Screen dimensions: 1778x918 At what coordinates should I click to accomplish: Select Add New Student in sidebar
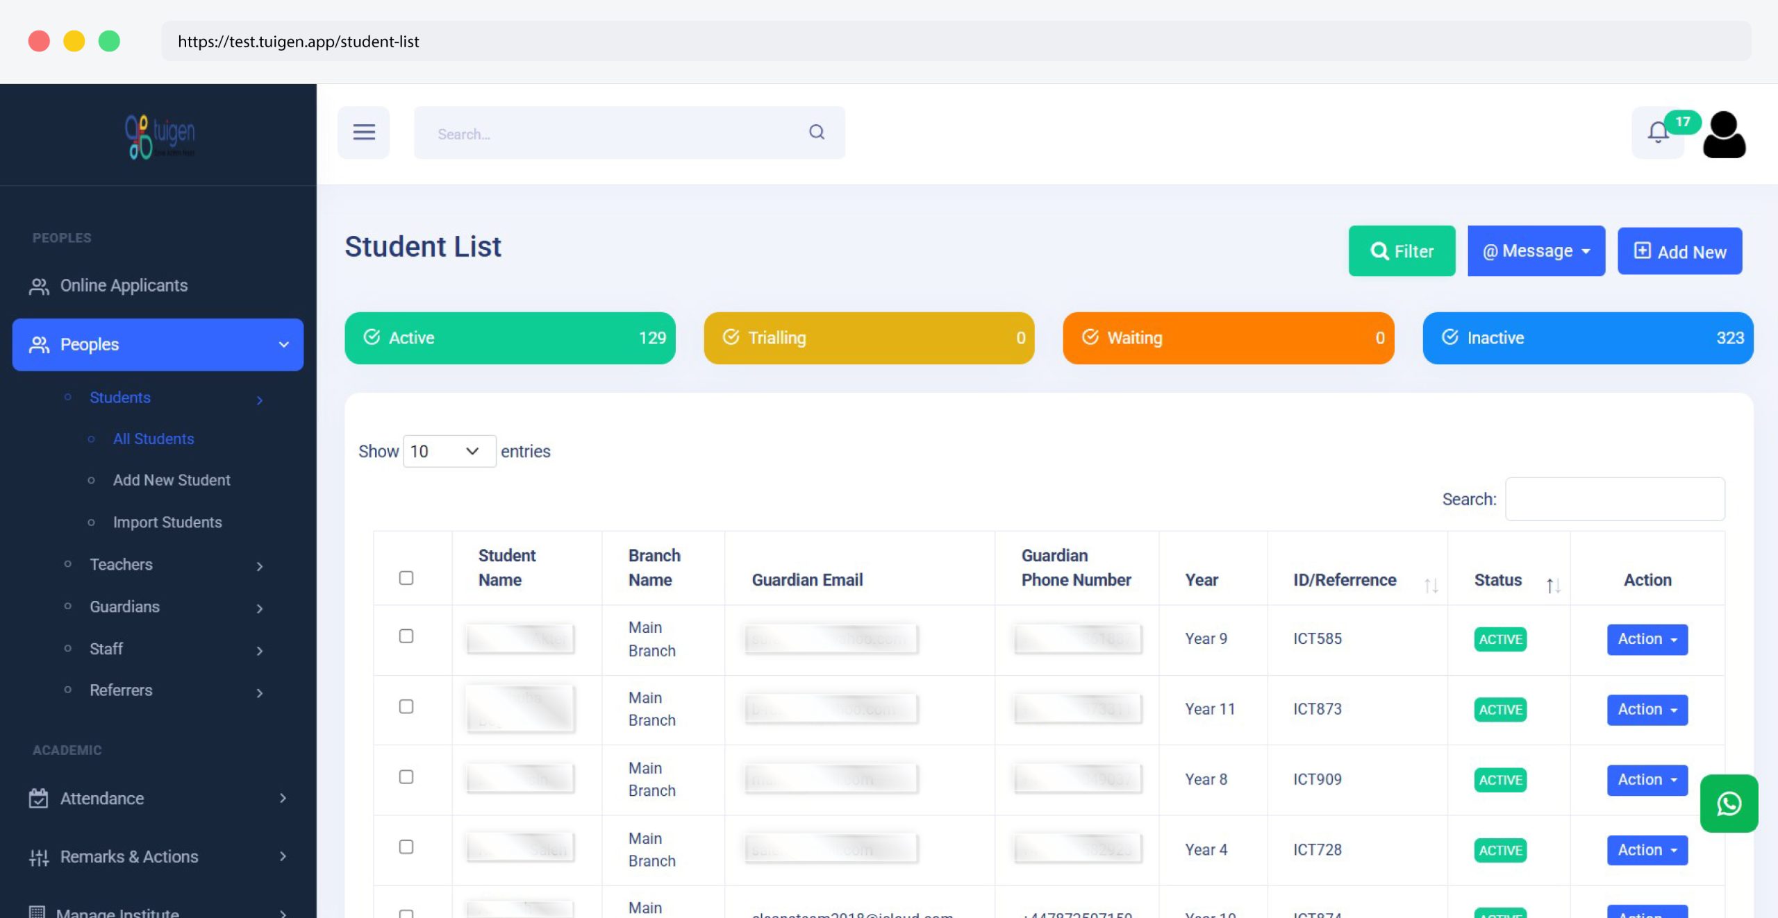click(x=172, y=480)
